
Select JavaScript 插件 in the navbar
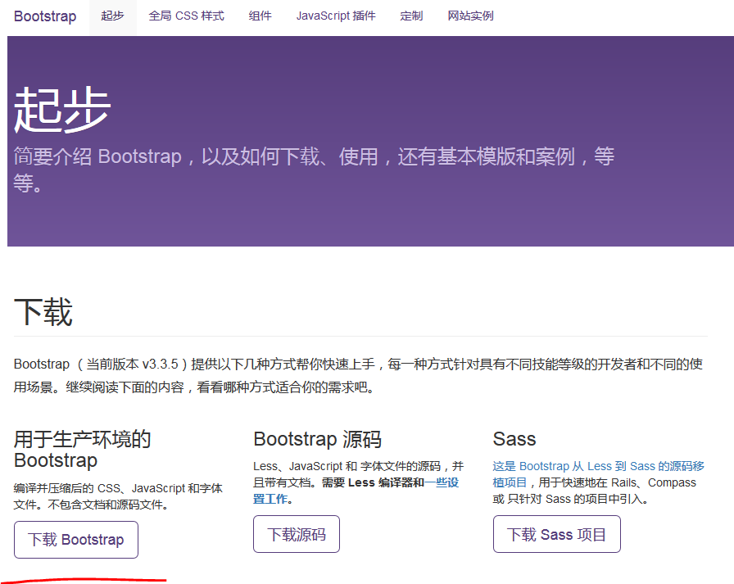pos(336,16)
